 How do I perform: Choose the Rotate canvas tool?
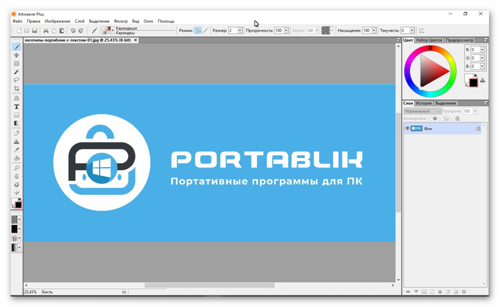(16, 185)
